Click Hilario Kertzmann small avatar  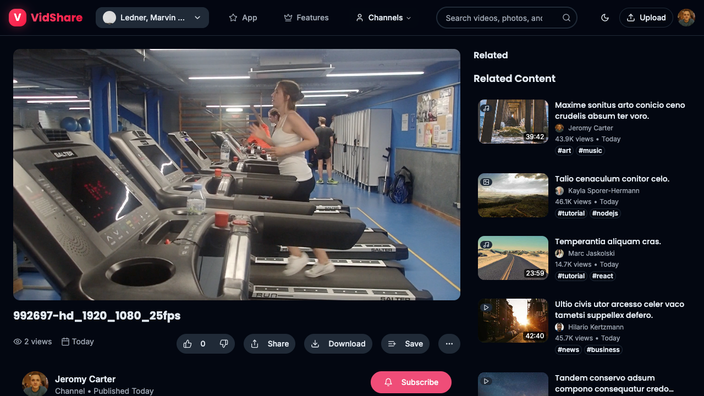559,327
